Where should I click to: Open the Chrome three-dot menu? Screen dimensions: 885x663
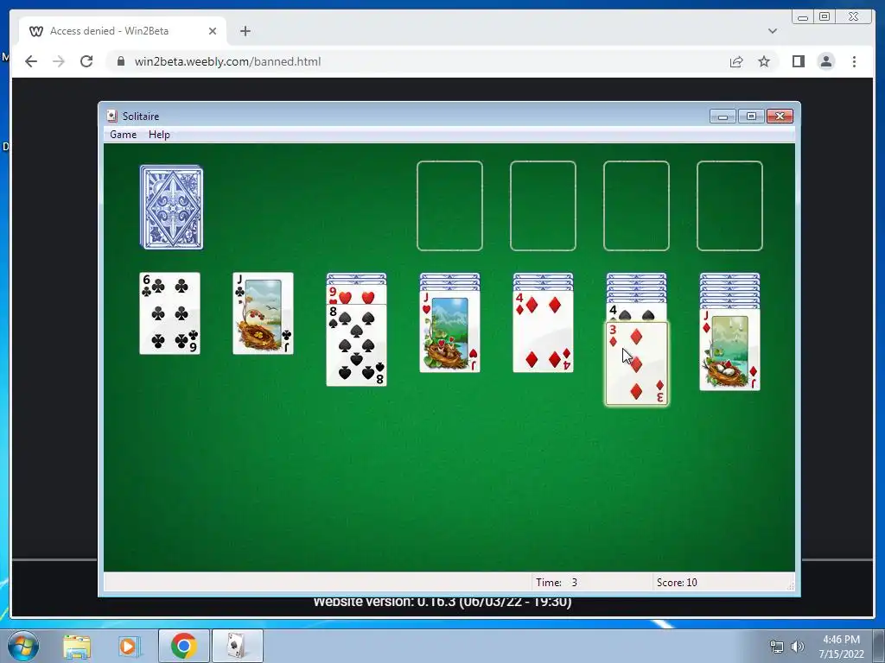tap(854, 61)
